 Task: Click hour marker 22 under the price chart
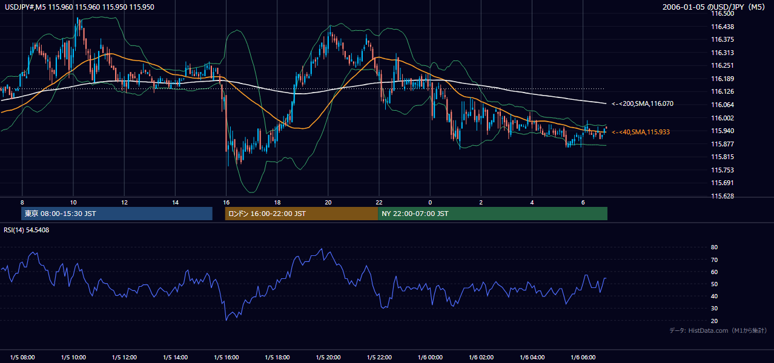click(x=379, y=202)
